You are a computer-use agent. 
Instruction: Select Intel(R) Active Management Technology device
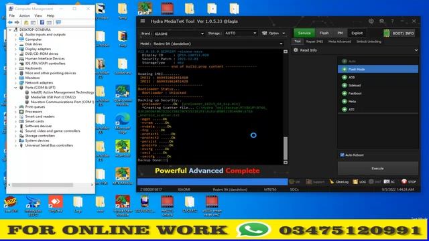(x=62, y=92)
